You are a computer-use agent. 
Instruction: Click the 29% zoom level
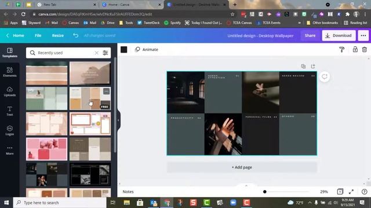[323, 192]
